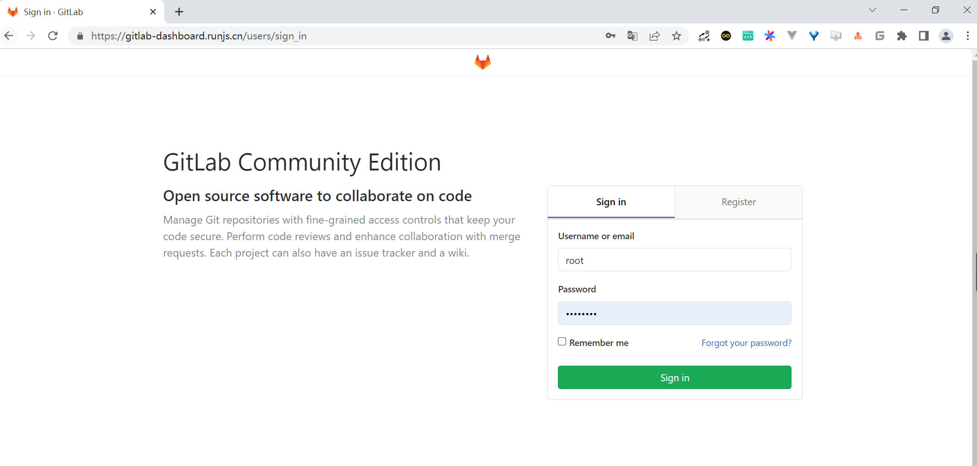Open the grey G extension icon
The image size is (977, 466).
[880, 36]
